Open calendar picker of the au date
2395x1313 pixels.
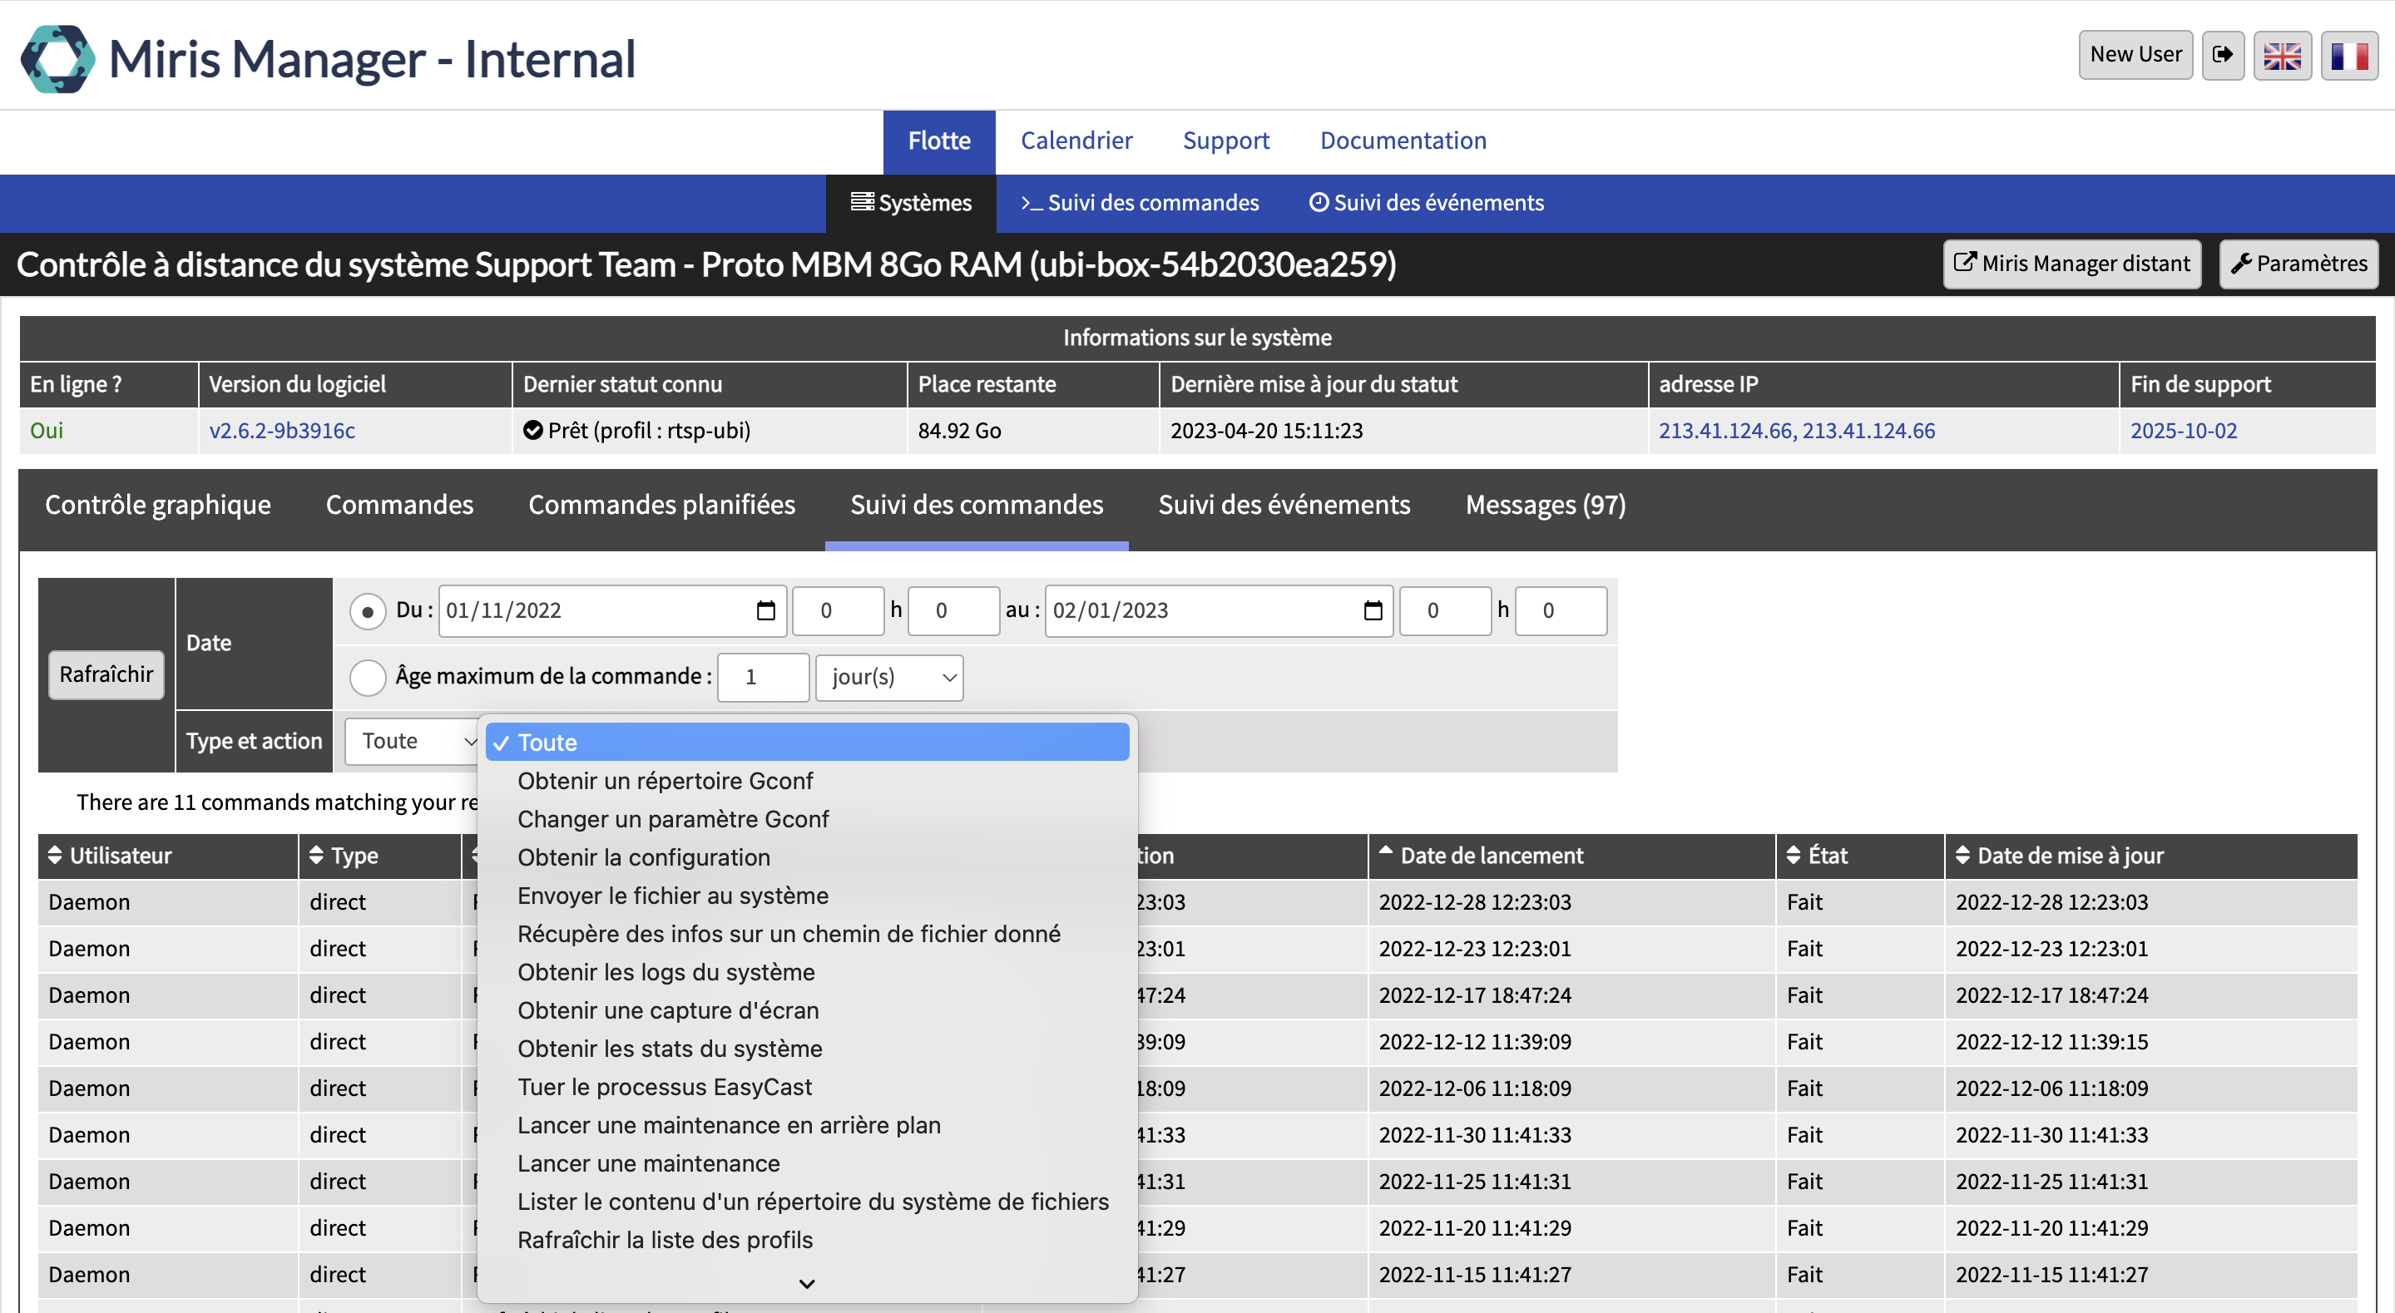pyautogui.click(x=1373, y=610)
